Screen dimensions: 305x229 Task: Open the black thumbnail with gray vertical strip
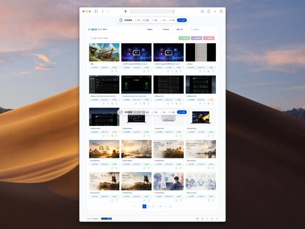[x=201, y=52]
